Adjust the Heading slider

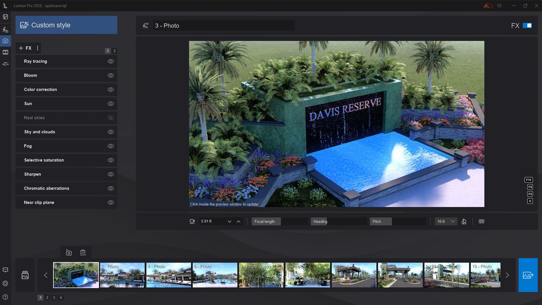tap(339, 221)
